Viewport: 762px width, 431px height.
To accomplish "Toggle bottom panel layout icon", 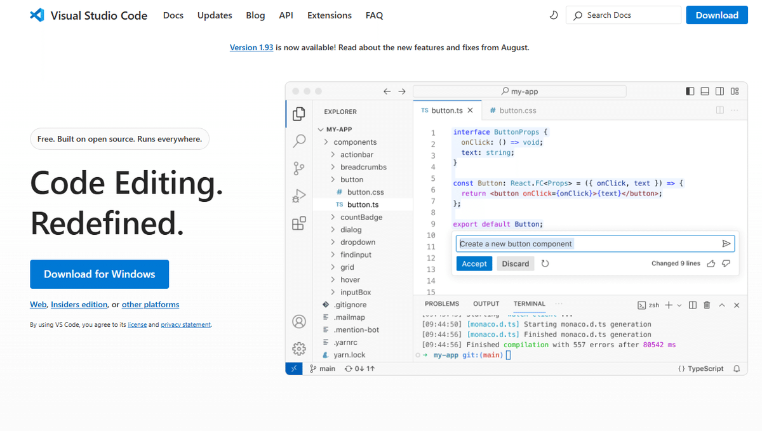I will tap(705, 91).
